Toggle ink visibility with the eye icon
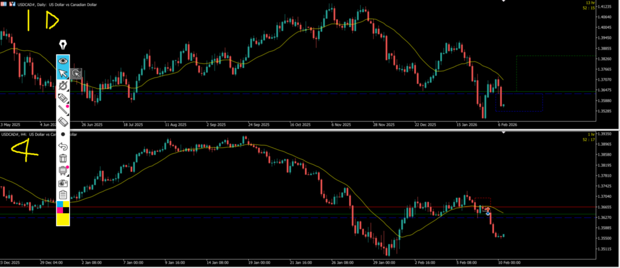Image resolution: width=620 pixels, height=268 pixels. [x=63, y=61]
